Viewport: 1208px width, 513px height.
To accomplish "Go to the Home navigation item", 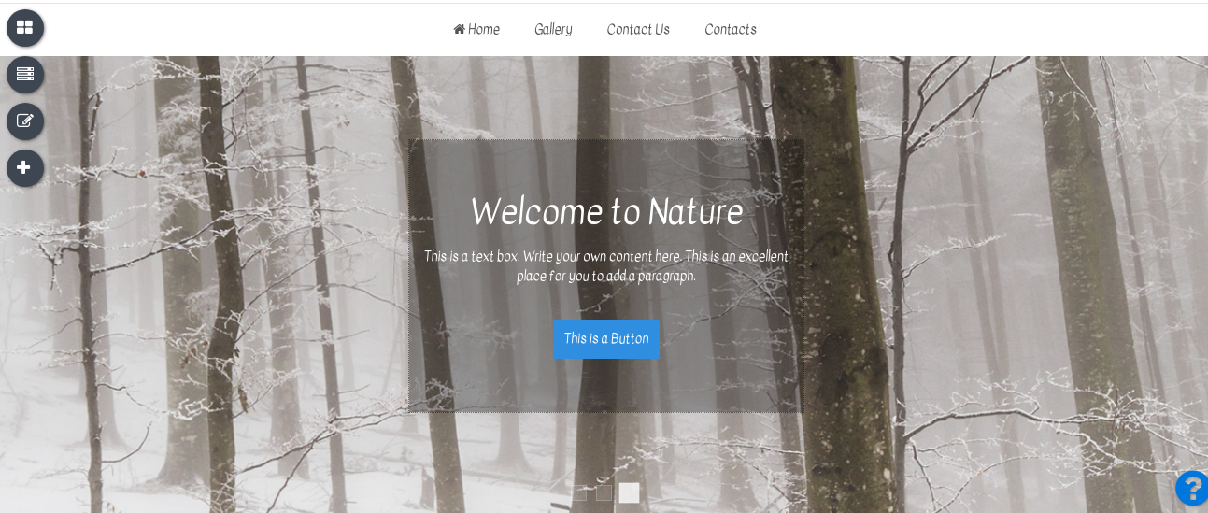I will pos(476,29).
